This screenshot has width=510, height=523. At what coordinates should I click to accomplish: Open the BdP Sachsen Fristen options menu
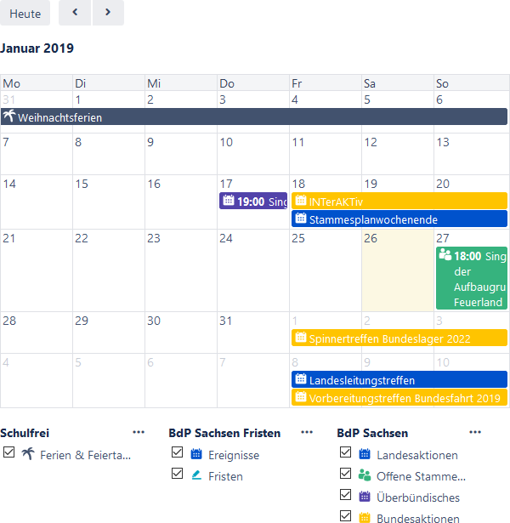click(x=308, y=433)
